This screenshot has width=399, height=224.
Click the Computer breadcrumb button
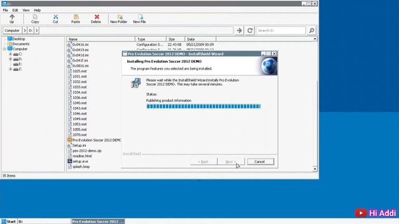click(x=12, y=30)
